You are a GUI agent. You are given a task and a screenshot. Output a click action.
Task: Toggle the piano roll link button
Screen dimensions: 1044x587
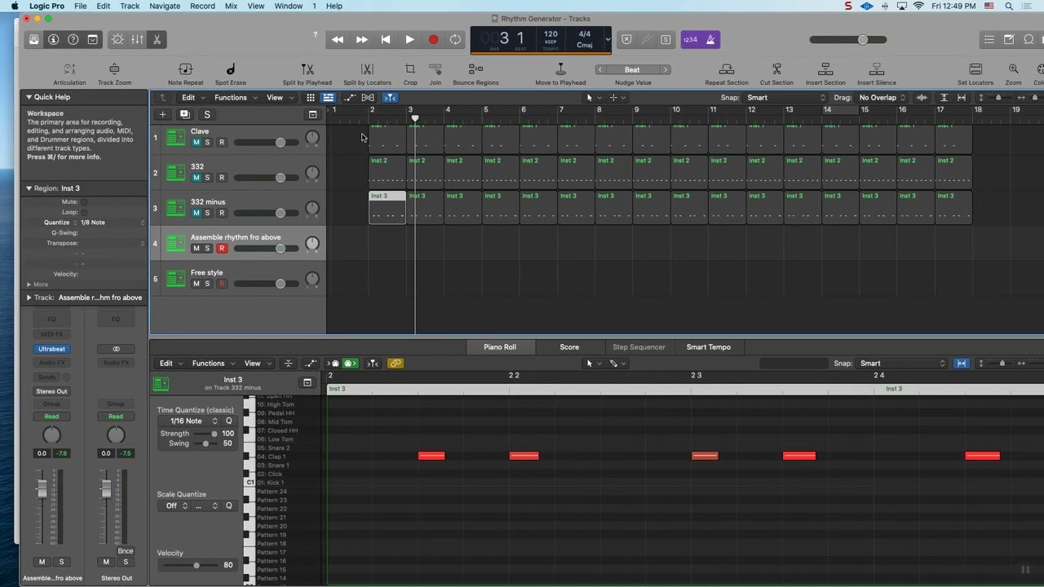coord(395,364)
